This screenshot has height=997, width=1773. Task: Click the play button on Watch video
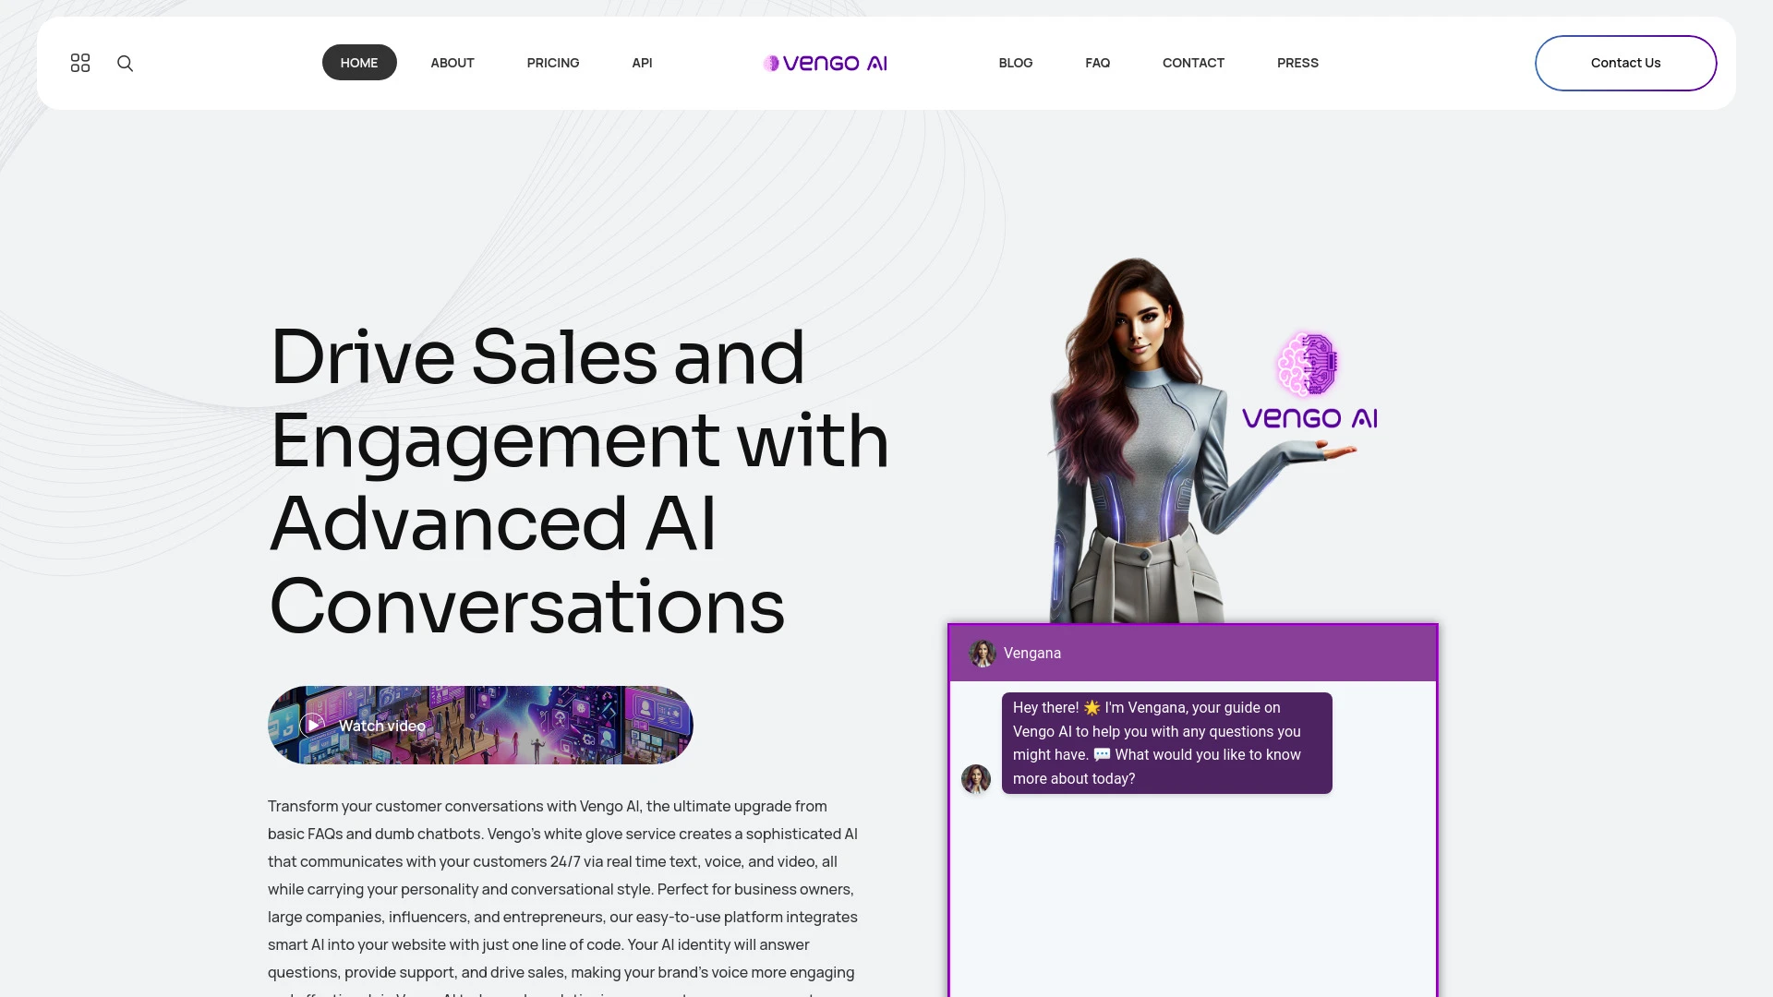pos(312,725)
